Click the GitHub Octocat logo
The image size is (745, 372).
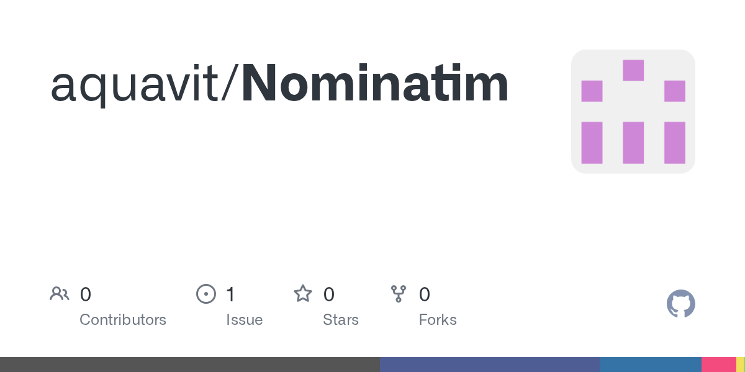(681, 304)
